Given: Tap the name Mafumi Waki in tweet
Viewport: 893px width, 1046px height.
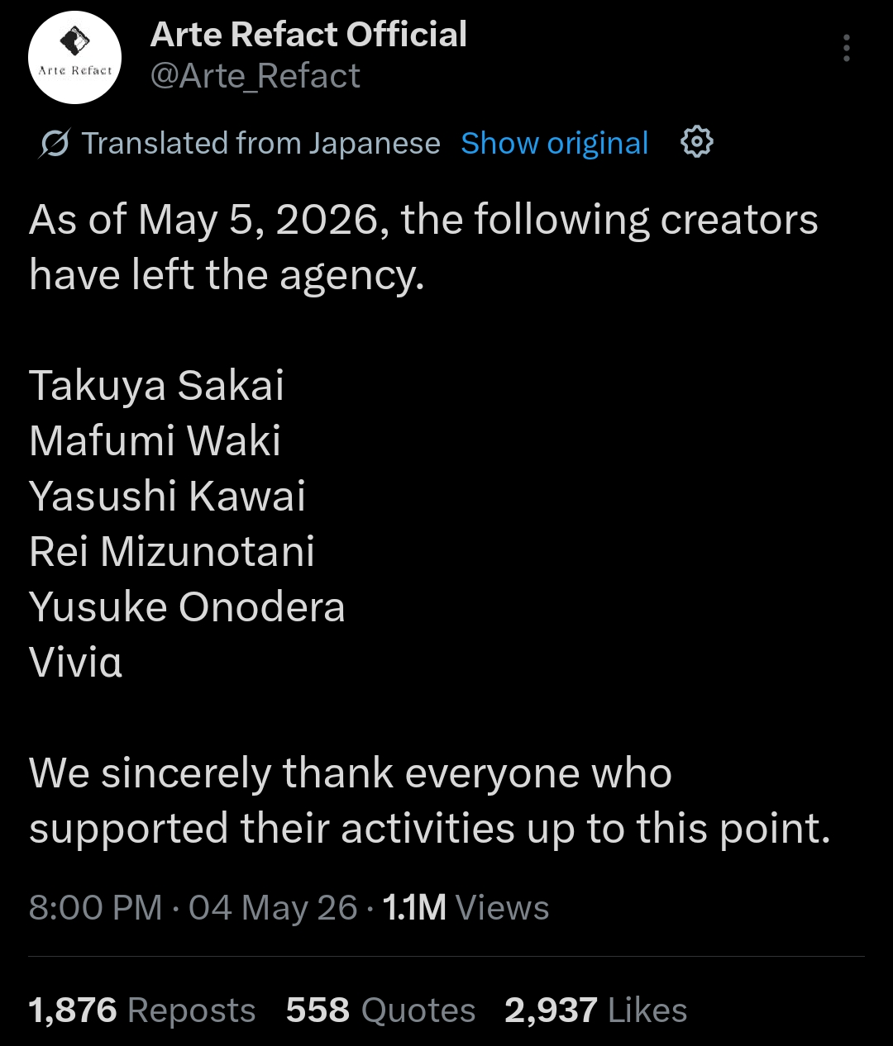Looking at the screenshot, I should point(155,441).
